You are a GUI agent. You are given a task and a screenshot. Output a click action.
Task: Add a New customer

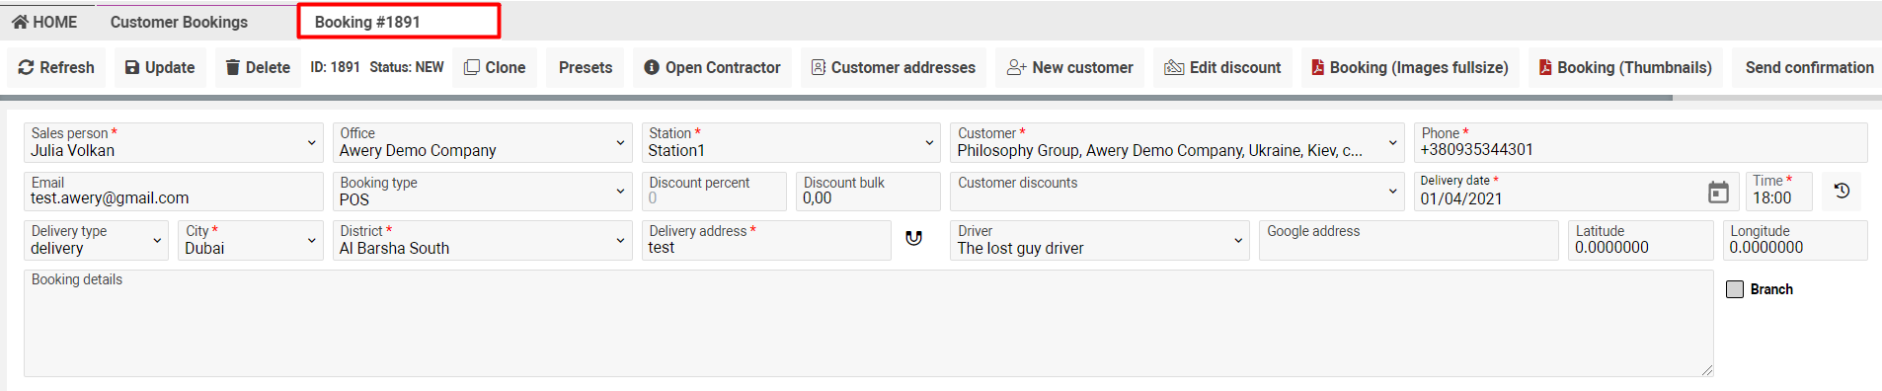[x=1070, y=67]
